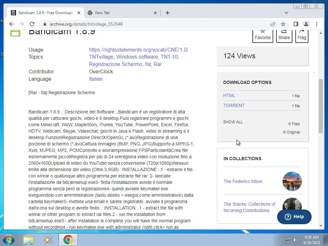This screenshot has height=246, width=328.
Task: Open the Windows software topic link
Action: (137, 57)
